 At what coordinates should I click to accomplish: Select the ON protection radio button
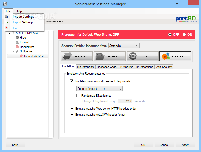(x=184, y=34)
